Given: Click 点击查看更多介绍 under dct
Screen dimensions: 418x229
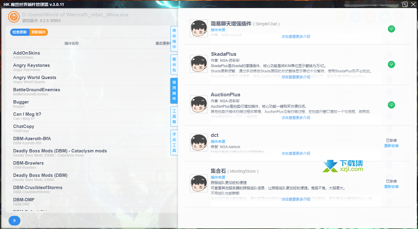Looking at the screenshot, I should 296,154.
